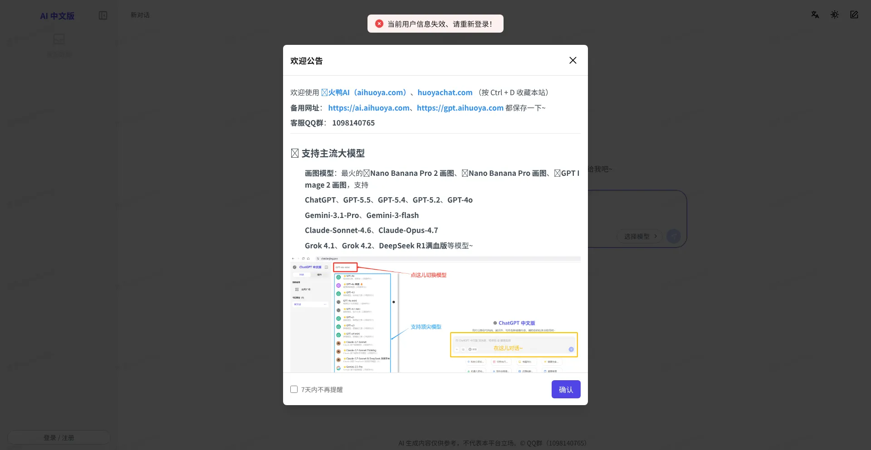Click the language translate icon
This screenshot has height=450, width=871.
pos(815,15)
